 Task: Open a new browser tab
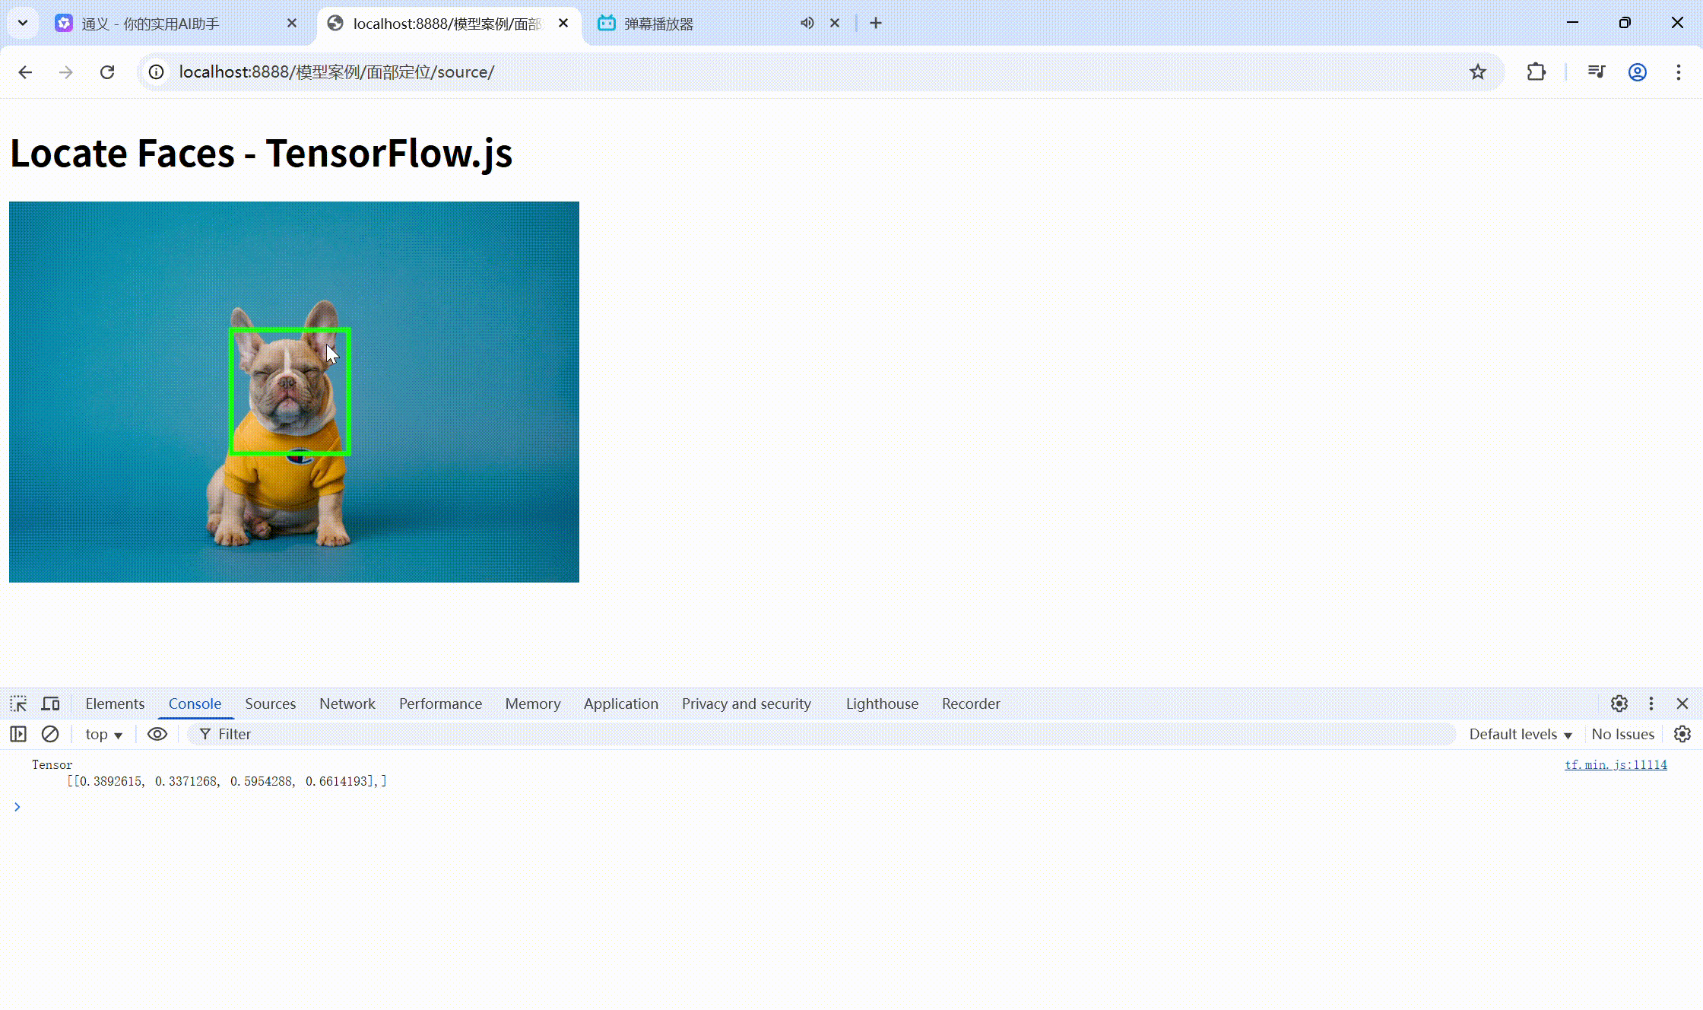876,24
